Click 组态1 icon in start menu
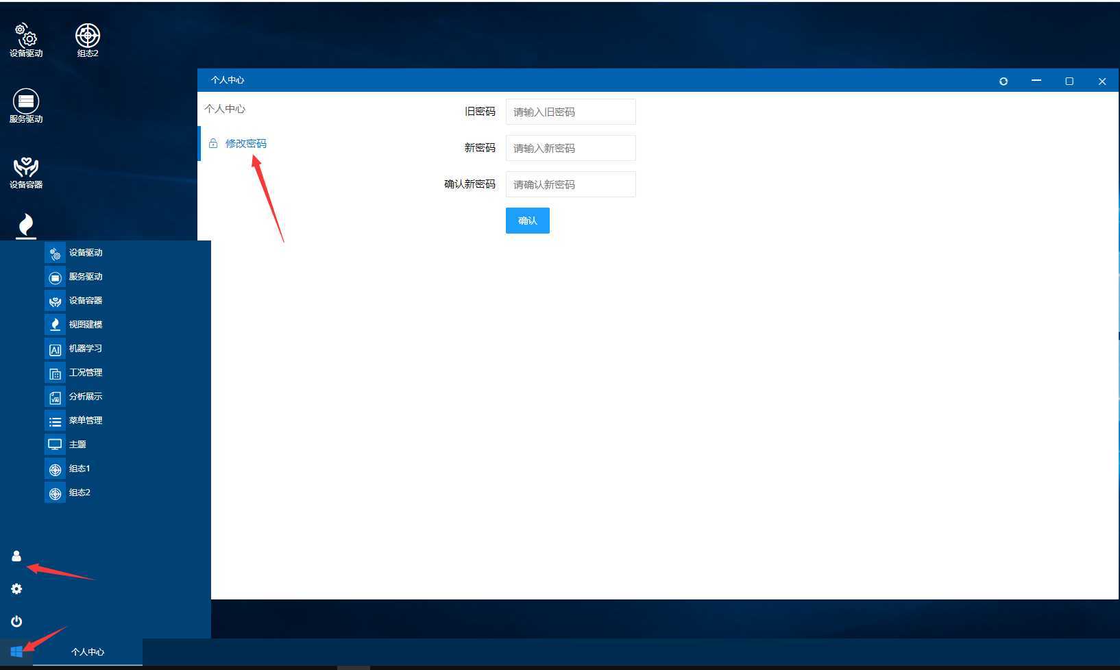Viewport: 1120px width, 670px height. pos(55,469)
